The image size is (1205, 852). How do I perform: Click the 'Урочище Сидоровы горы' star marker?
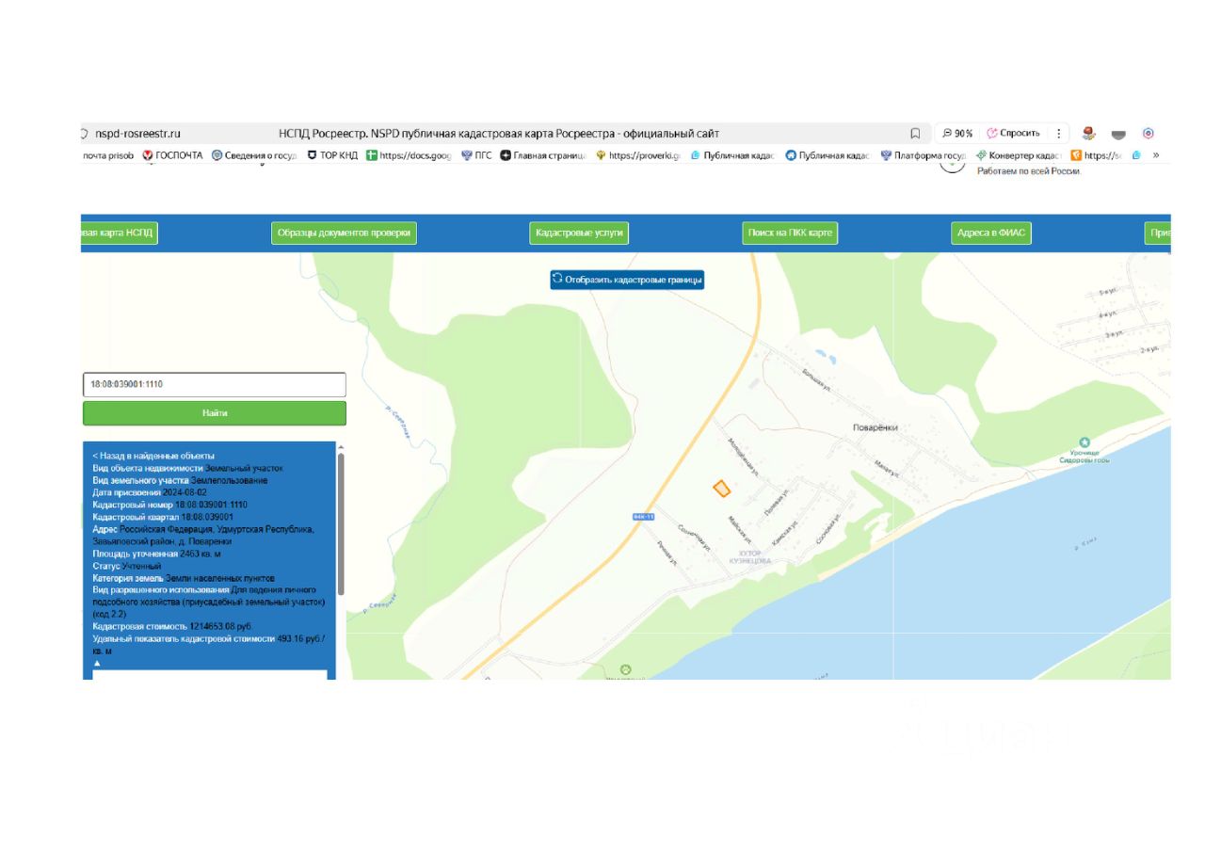point(1084,442)
